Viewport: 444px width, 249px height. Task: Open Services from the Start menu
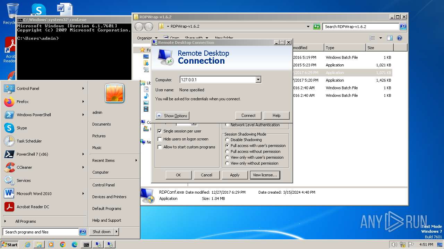pyautogui.click(x=44, y=181)
